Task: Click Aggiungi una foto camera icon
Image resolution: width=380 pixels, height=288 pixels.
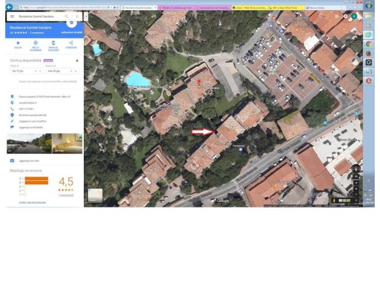Action: [x=12, y=161]
